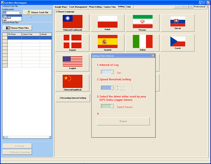Image resolution: width=211 pixels, height=164 pixels.
Task: Open GPS device drive letter dropdown
Action: 112,106
